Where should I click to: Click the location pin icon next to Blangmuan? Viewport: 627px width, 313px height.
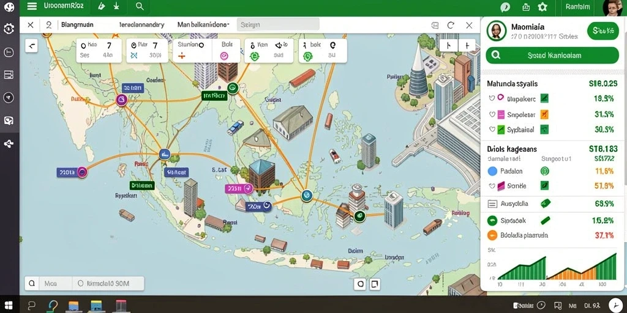[49, 25]
